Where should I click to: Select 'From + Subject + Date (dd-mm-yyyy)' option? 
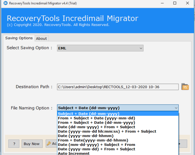(96, 123)
